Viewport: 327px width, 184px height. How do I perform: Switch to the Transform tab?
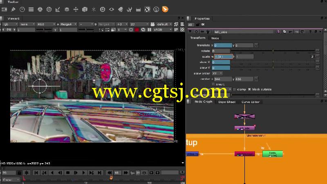[198, 38]
